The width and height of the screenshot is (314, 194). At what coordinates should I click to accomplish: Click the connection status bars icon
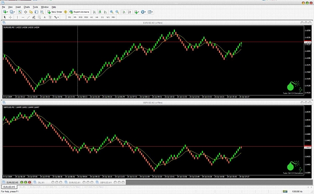285,191
